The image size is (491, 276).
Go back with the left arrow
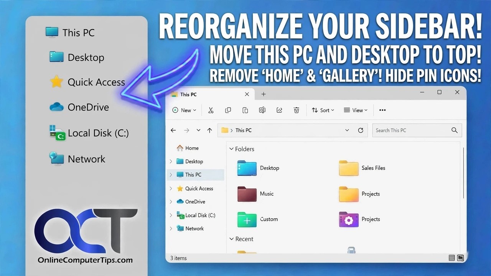(173, 130)
